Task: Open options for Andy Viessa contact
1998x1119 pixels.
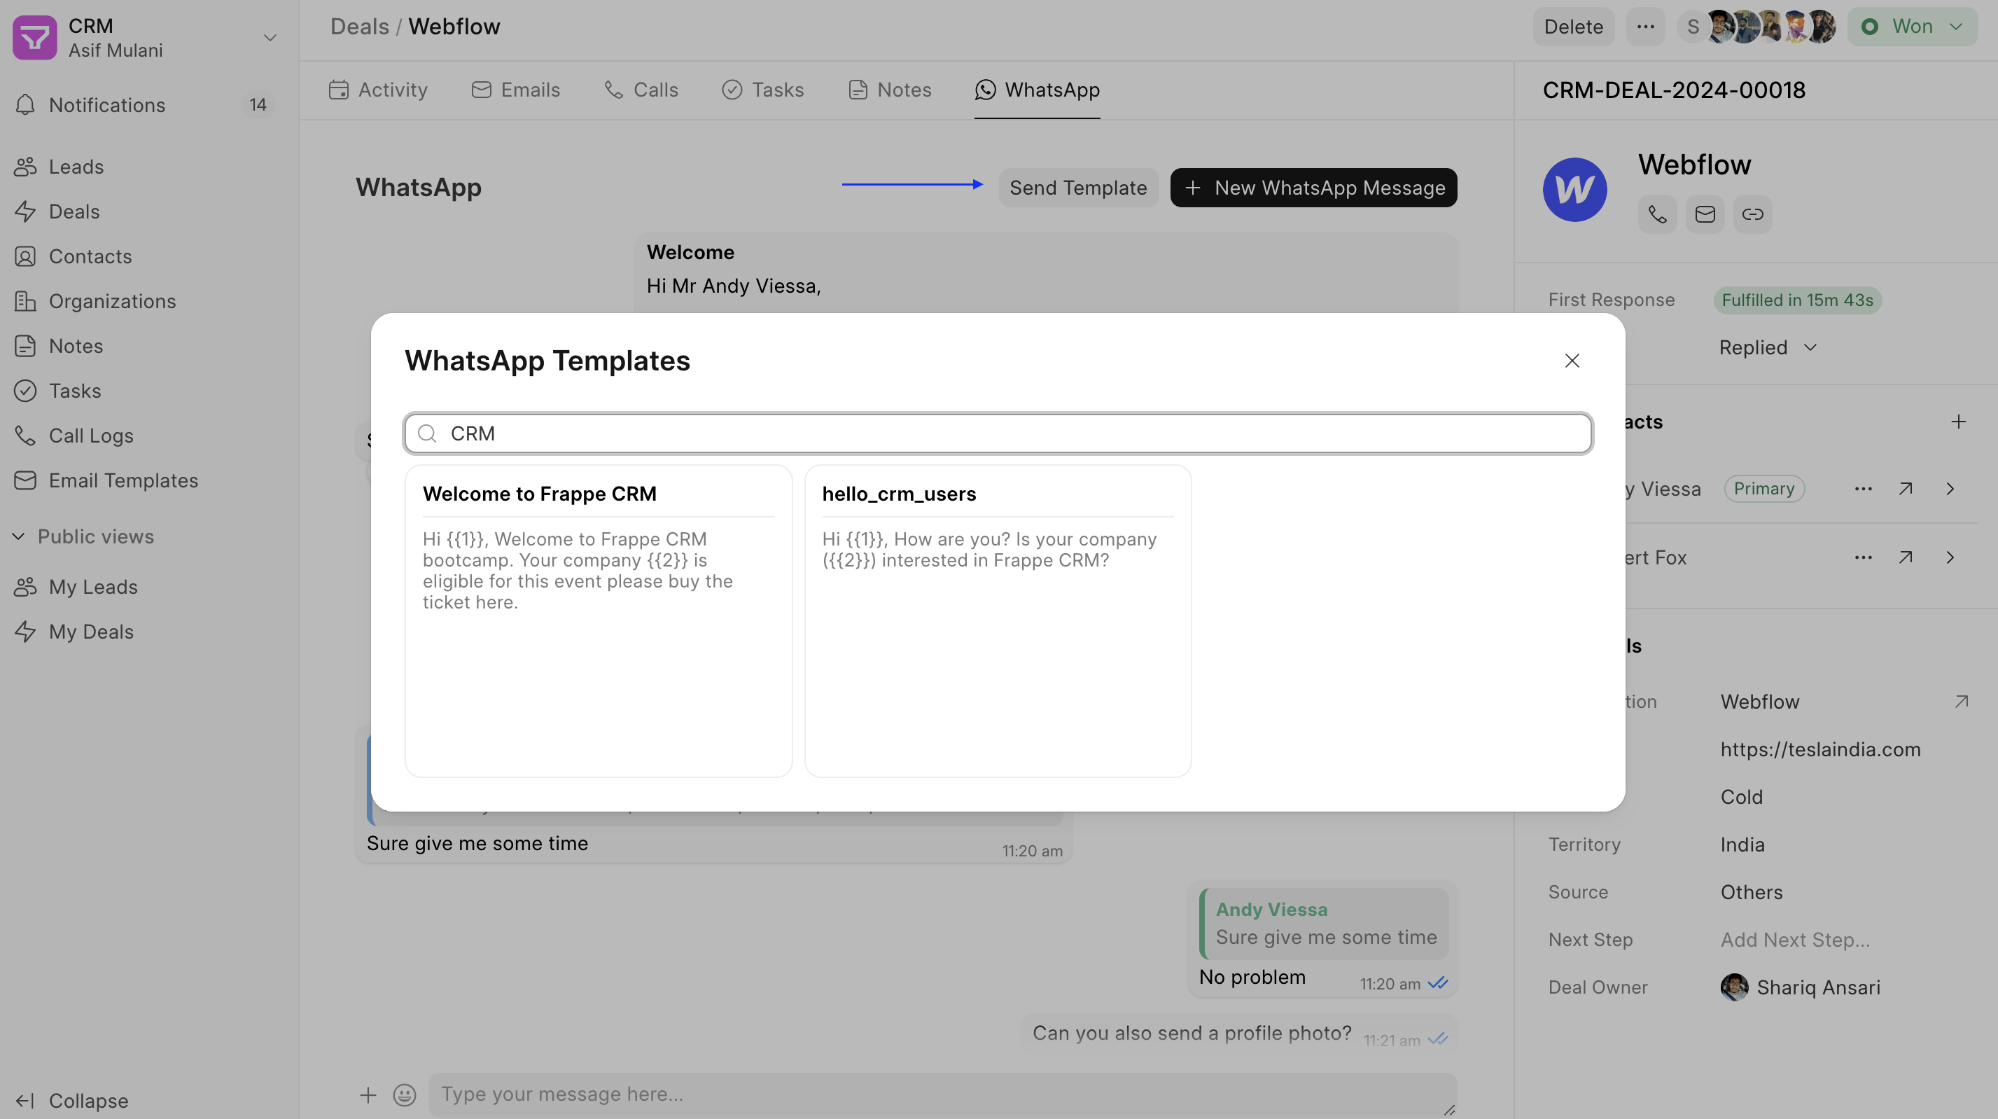Action: point(1863,489)
